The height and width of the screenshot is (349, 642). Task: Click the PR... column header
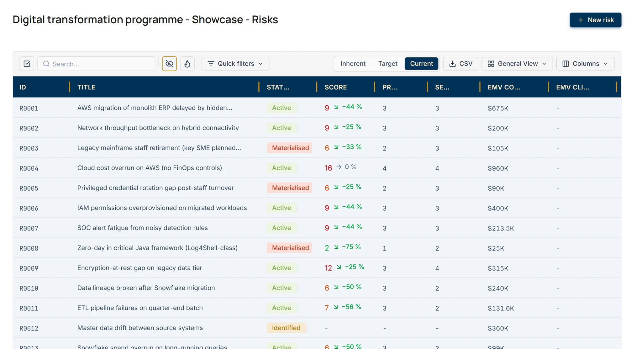tap(390, 87)
